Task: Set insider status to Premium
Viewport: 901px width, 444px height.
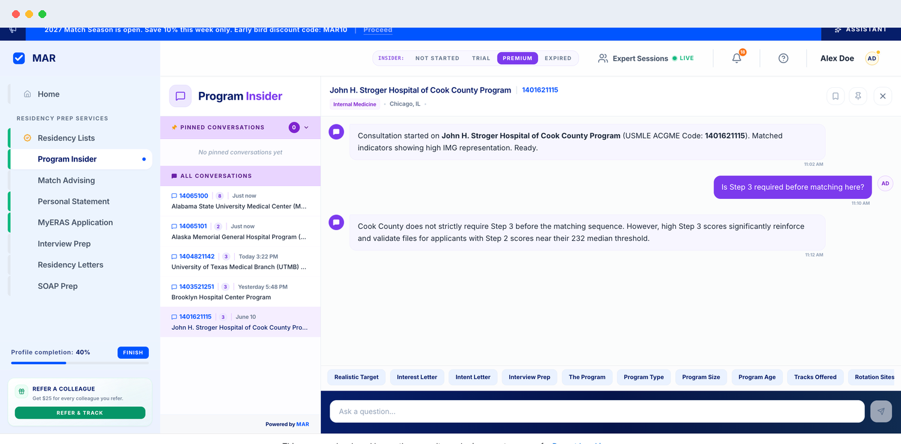Action: tap(518, 58)
